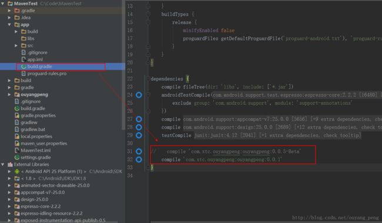The height and width of the screenshot is (223, 382).
Task: Click the settings.gradle file icon
Action: click(x=17, y=157)
